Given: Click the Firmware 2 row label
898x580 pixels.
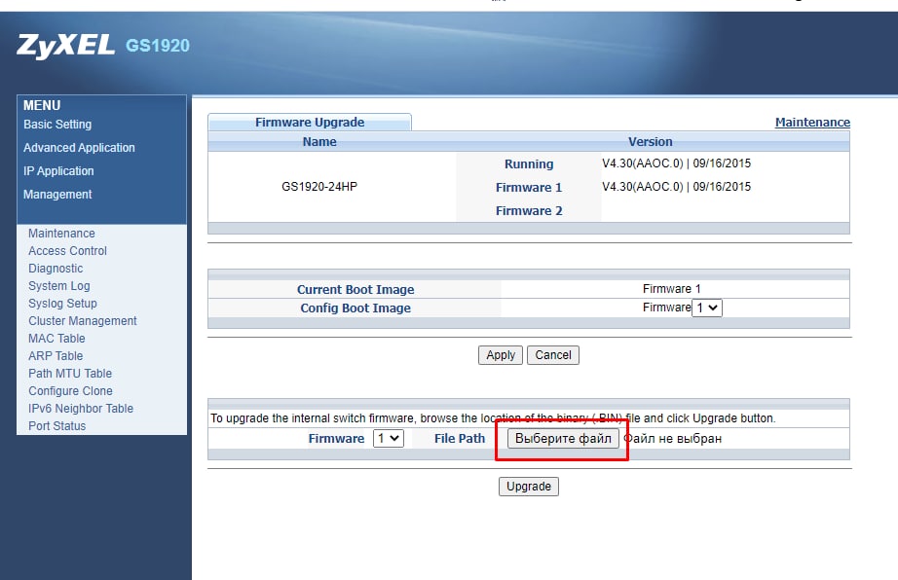Looking at the screenshot, I should pos(529,210).
